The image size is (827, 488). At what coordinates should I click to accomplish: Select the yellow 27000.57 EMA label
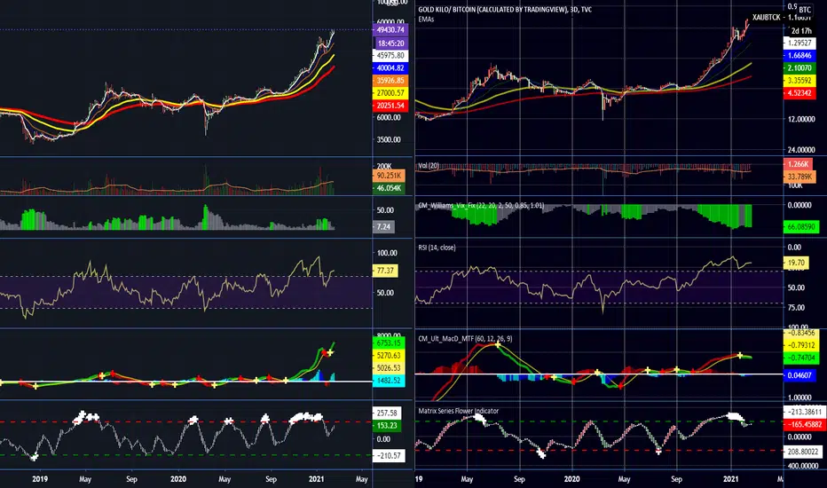(x=390, y=93)
